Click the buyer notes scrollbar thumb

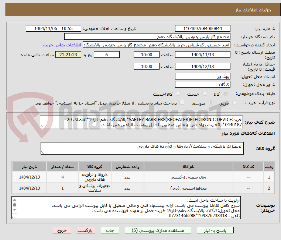tap(15, 205)
